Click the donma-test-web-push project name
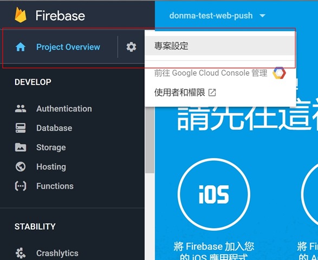The width and height of the screenshot is (318, 260). click(211, 16)
